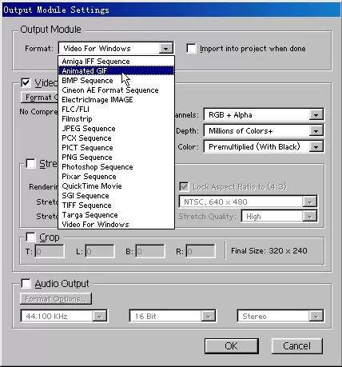Dismiss dialog with the Cancel button

click(296, 346)
